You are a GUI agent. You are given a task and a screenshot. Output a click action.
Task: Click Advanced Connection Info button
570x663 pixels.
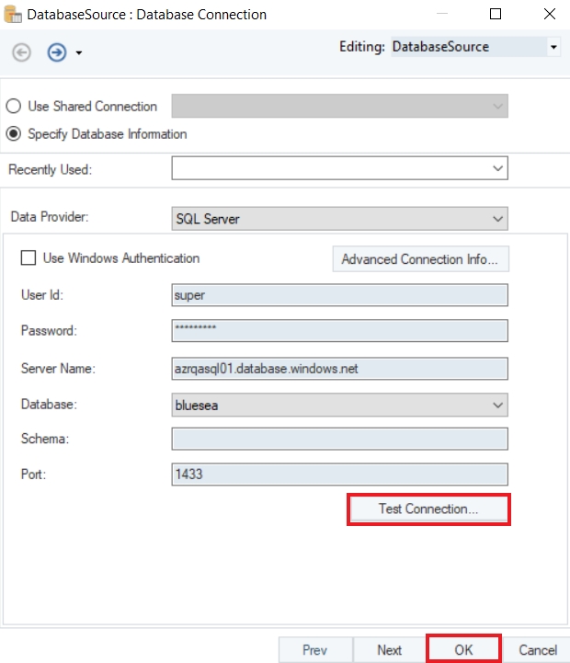[x=419, y=259]
